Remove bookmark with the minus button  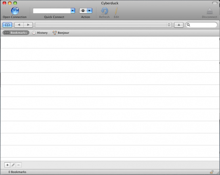19,165
